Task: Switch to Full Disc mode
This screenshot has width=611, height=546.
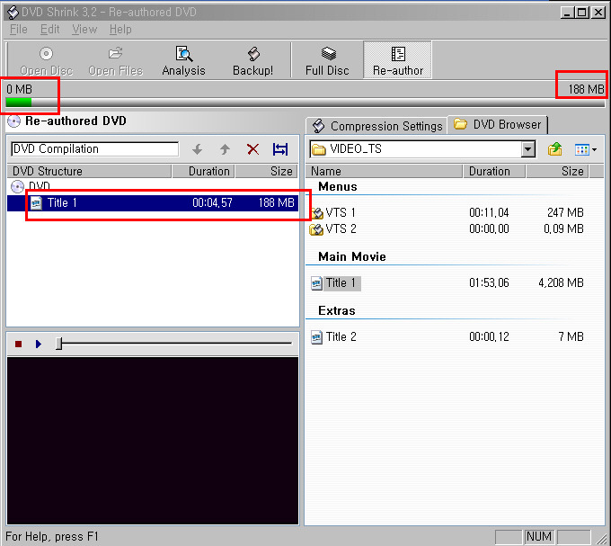Action: click(x=327, y=61)
